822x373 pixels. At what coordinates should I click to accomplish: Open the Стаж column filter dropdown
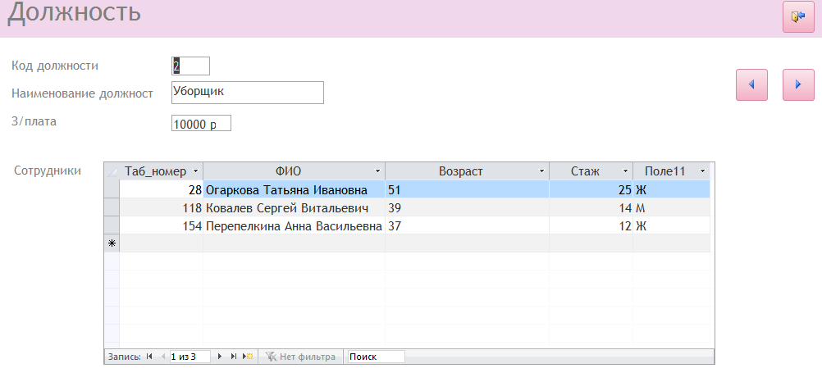coord(625,171)
